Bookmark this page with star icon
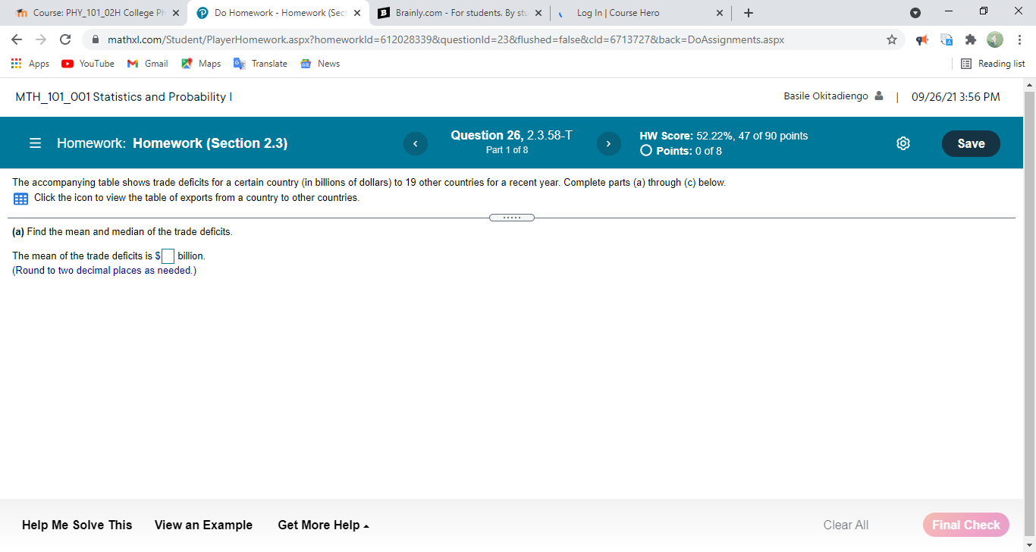The height and width of the screenshot is (552, 1036). [892, 39]
